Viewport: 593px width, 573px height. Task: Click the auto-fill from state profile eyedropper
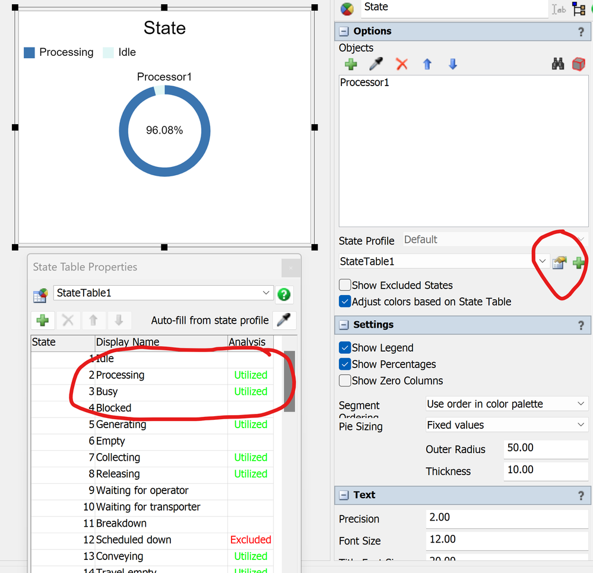click(x=284, y=321)
